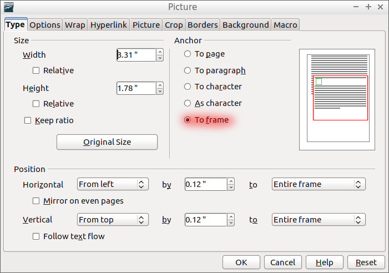The height and width of the screenshot is (273, 389).
Task: Open the Vertical From top dropdown
Action: pos(113,220)
